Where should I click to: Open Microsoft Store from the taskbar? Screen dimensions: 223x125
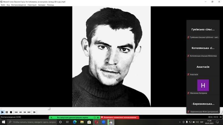point(89,122)
